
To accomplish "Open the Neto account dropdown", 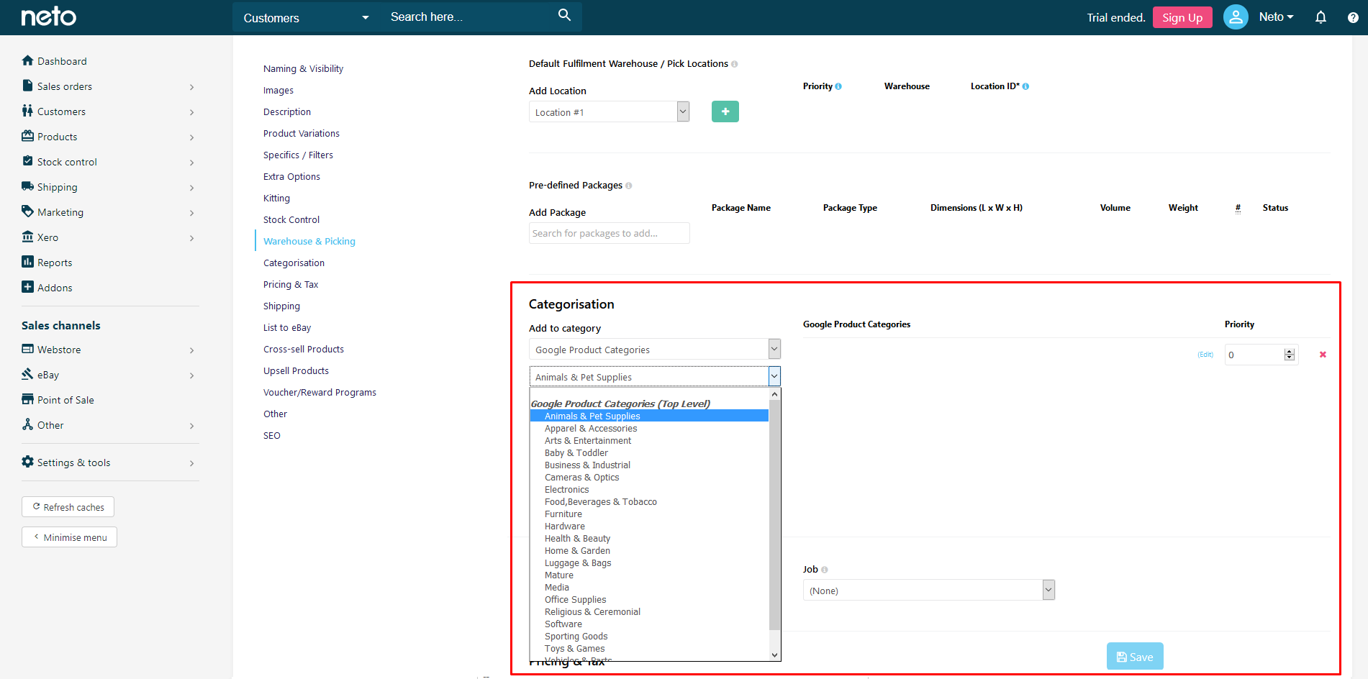I will (x=1276, y=17).
